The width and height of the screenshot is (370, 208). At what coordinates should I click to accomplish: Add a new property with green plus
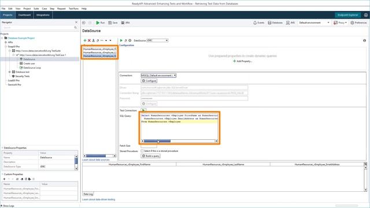click(x=85, y=40)
